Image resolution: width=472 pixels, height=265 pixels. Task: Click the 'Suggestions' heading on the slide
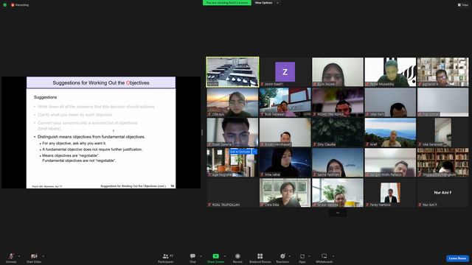click(45, 97)
